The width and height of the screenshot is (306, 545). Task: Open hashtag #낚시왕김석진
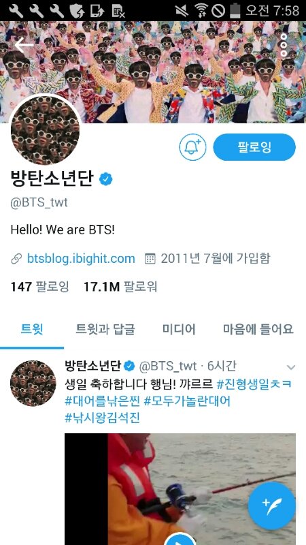click(x=103, y=418)
